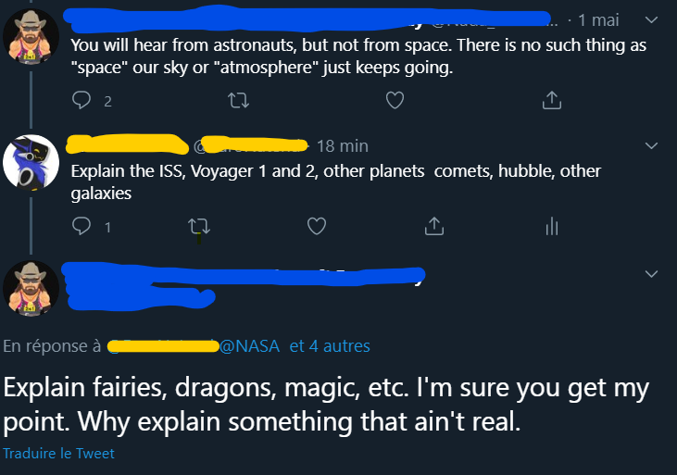
Task: Reply to the first tweet about space
Action: [x=82, y=101]
